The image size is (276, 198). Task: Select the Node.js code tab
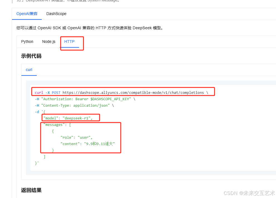pyautogui.click(x=49, y=41)
